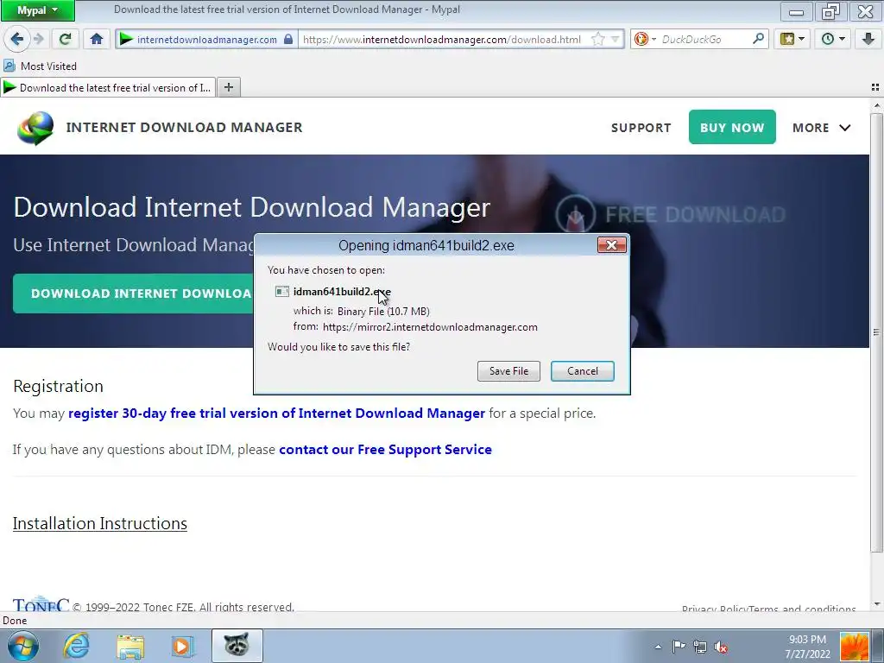Close the Opening idman641build2.exe dialog
The width and height of the screenshot is (884, 663).
coord(612,244)
